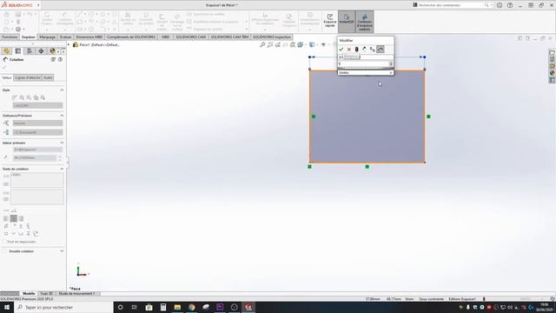
Task: Open the Marquage ribbon tab
Action: [48, 37]
